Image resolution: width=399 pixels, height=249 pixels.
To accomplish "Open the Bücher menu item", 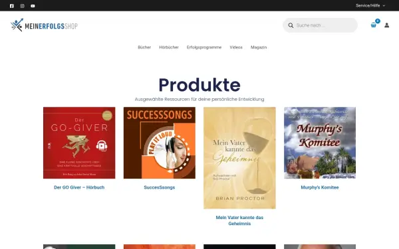I will coord(144,47).
